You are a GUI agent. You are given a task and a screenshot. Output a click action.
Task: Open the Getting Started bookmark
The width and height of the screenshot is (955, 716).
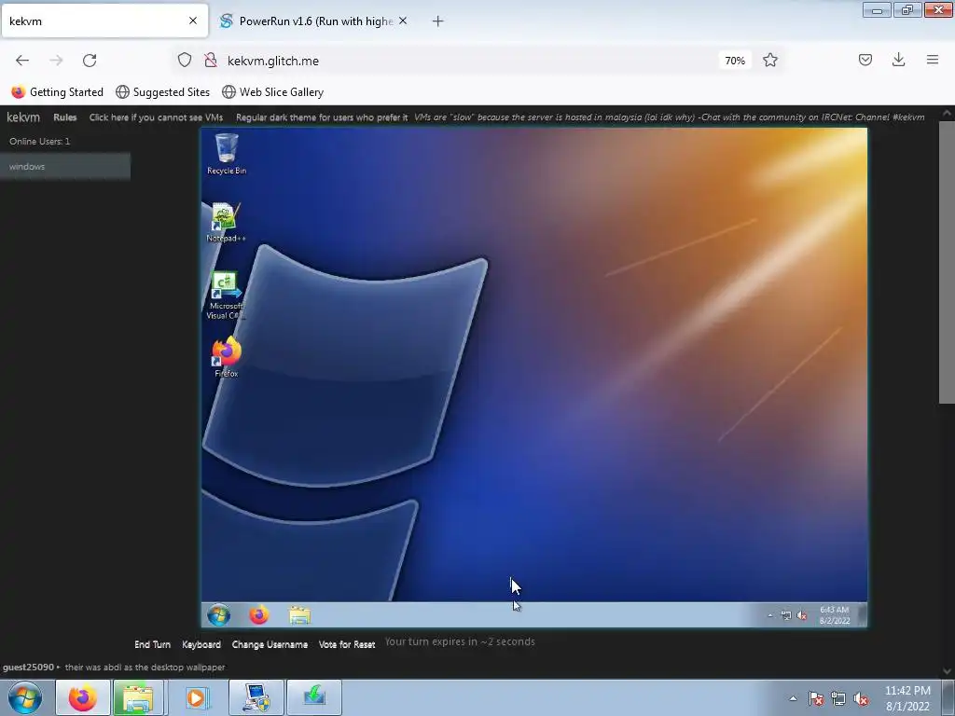[x=57, y=92]
